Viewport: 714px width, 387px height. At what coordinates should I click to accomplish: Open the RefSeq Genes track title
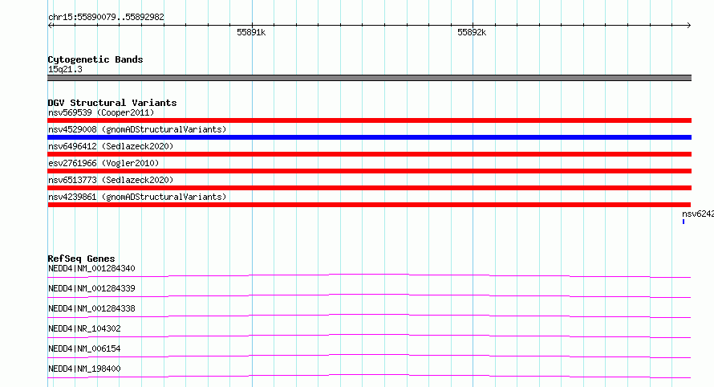(x=81, y=259)
